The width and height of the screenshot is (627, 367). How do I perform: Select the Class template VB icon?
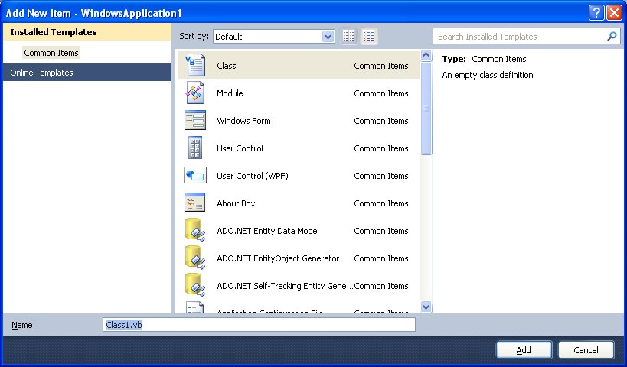(x=195, y=66)
